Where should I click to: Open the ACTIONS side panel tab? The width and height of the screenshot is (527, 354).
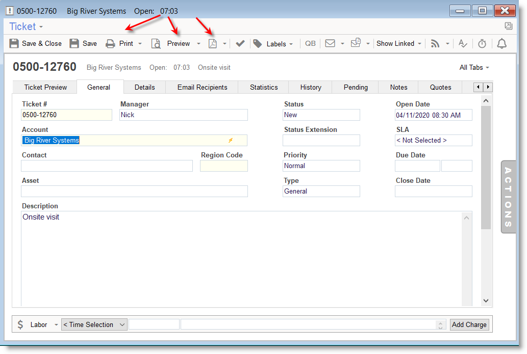tap(508, 197)
